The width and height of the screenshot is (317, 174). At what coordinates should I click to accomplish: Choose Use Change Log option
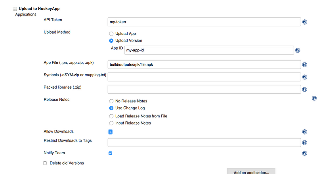tap(111, 108)
